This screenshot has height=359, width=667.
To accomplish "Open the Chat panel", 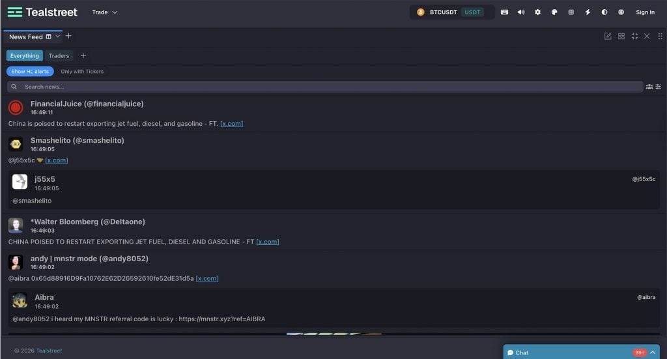I will pos(581,352).
